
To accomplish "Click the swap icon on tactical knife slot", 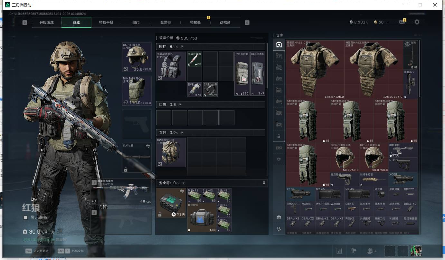I will tap(148, 146).
